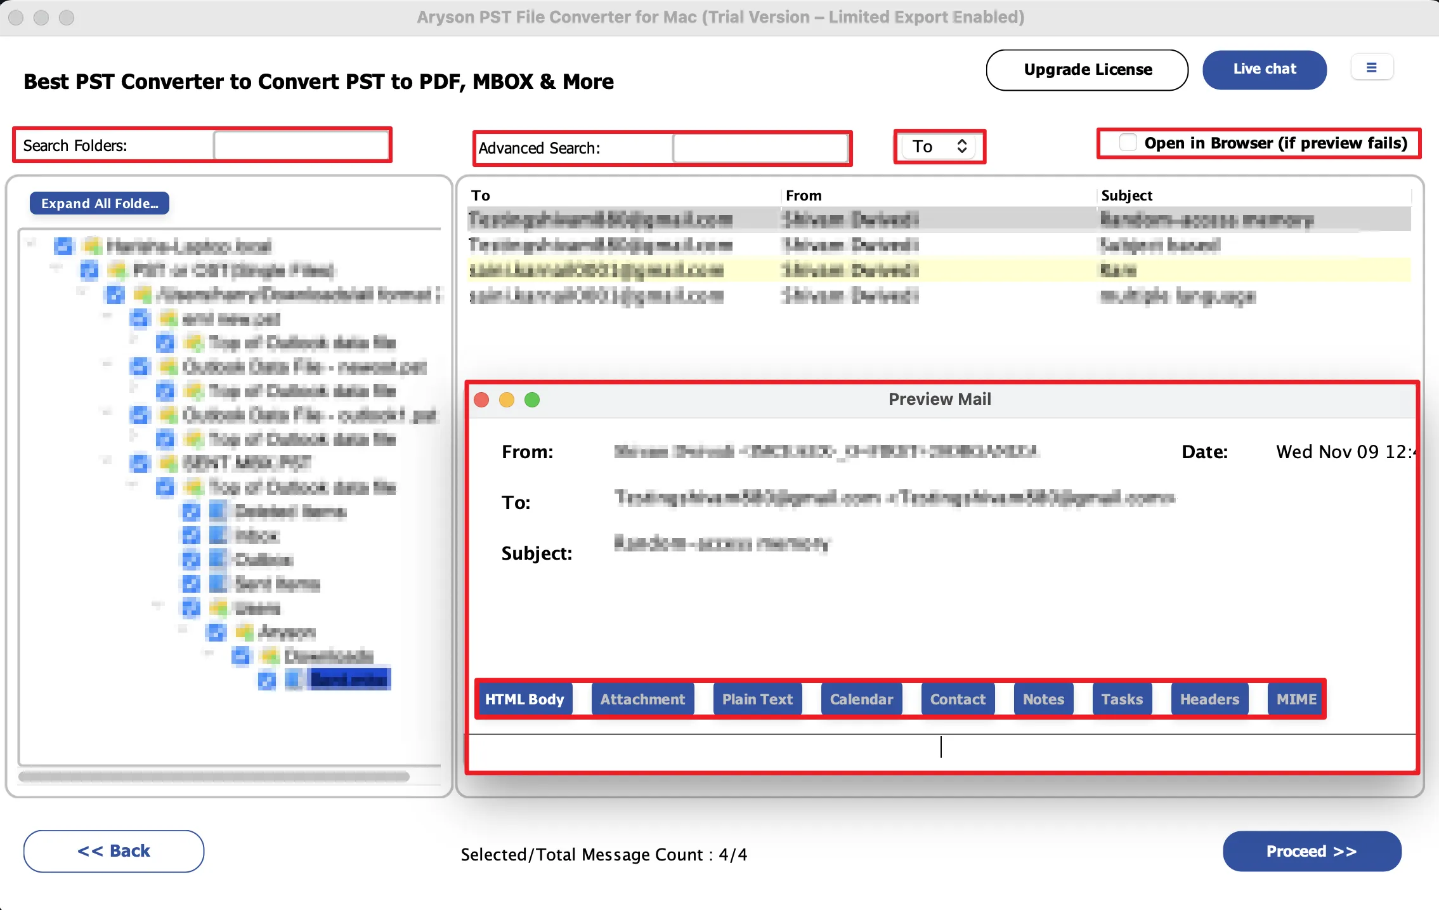Click the Downloads folder icon in tree
Screen dimensions: 1439x910
click(270, 656)
